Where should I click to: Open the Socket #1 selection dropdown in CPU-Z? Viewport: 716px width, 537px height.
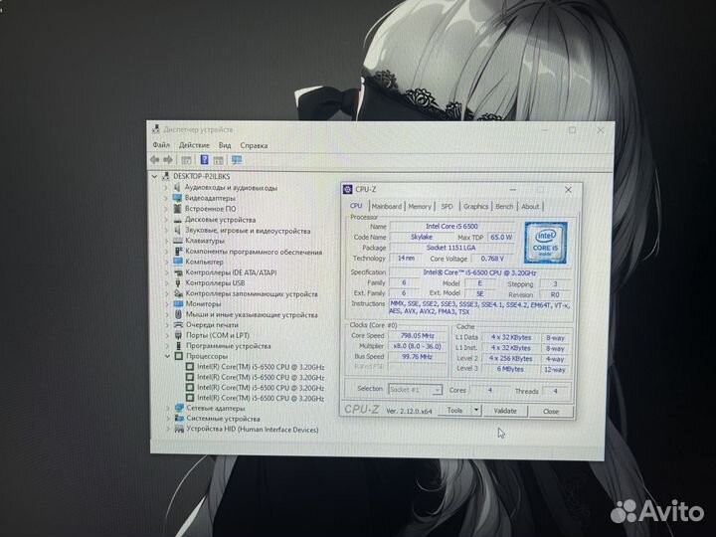(437, 390)
